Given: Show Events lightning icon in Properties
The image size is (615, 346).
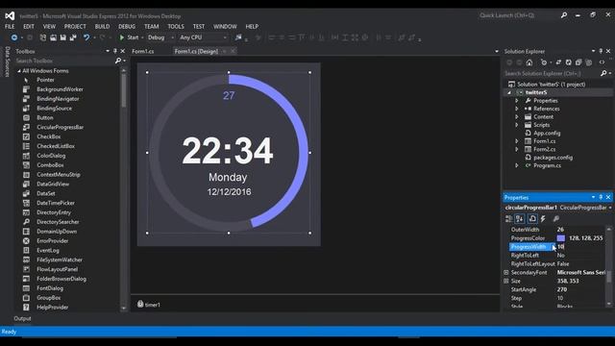Looking at the screenshot, I should coord(543,218).
